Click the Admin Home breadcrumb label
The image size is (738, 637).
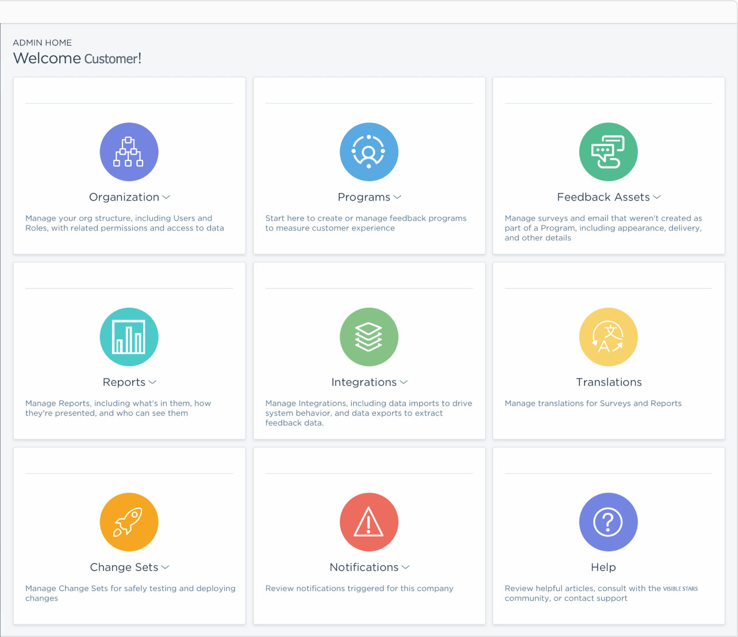pos(43,43)
